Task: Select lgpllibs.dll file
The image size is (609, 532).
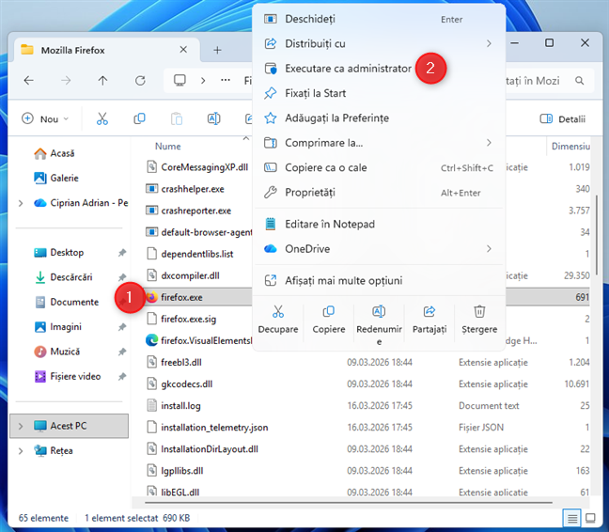Action: (175, 471)
